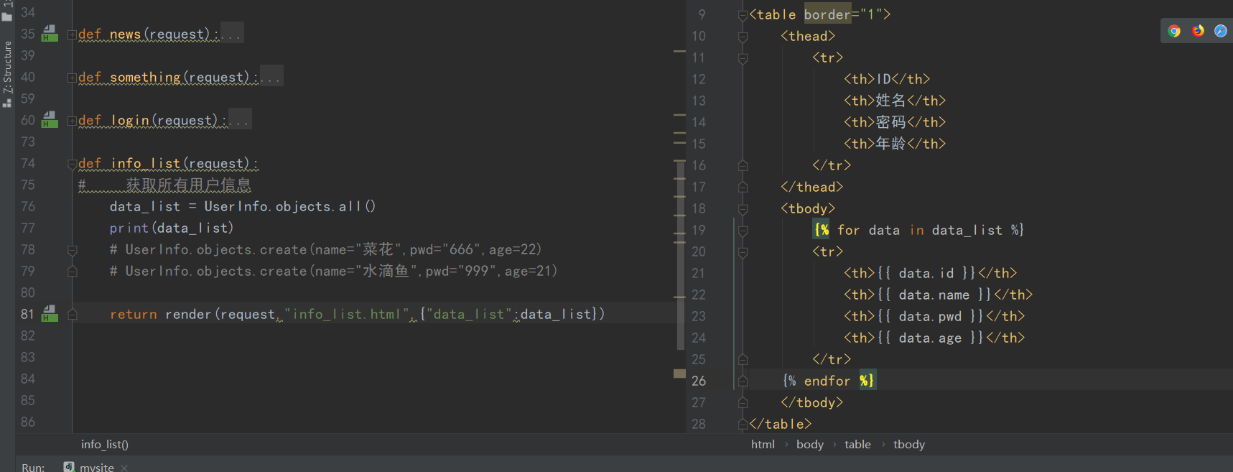Click the closing table tag on line 28
1233x472 pixels.
point(780,424)
